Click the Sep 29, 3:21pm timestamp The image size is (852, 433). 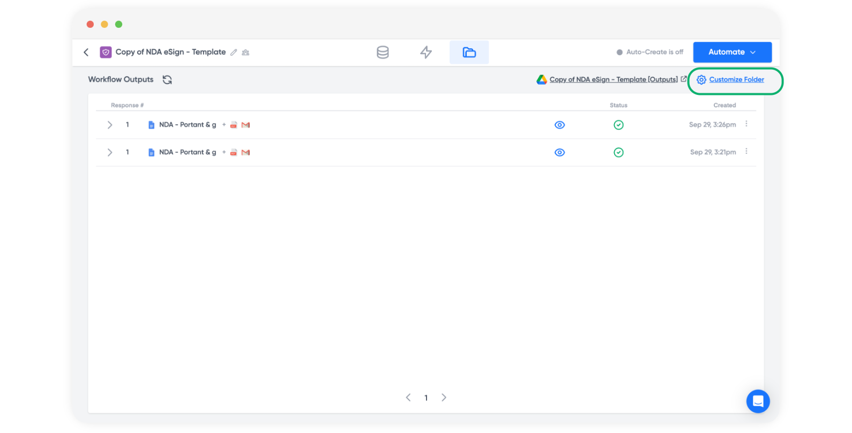(713, 152)
